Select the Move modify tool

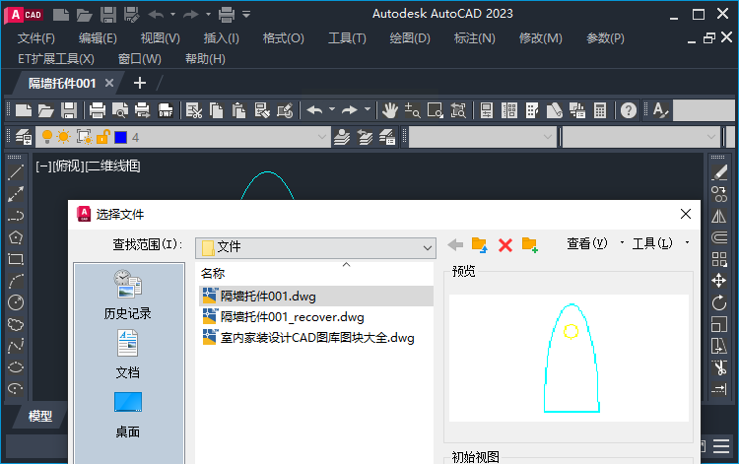tap(719, 281)
